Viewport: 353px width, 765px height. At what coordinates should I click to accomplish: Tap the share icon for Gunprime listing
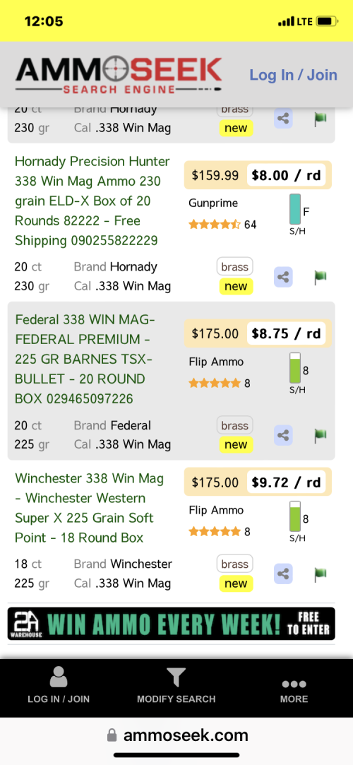[x=283, y=277]
